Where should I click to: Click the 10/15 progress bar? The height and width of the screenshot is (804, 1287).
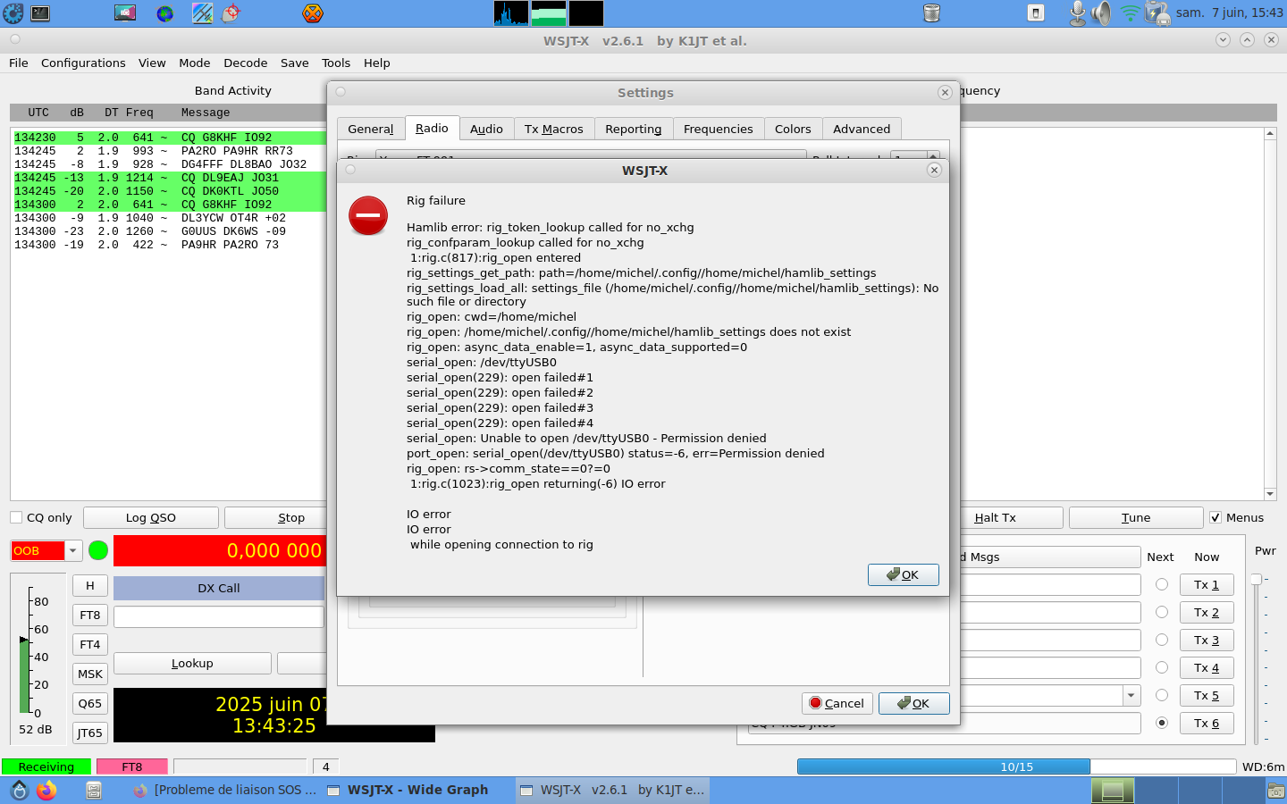tap(1017, 766)
